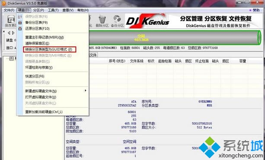This screenshot has height=160, width=265.
Task: Click 重新加载当前硬盘(Ctrl_L) menu item
Action: coord(44,112)
